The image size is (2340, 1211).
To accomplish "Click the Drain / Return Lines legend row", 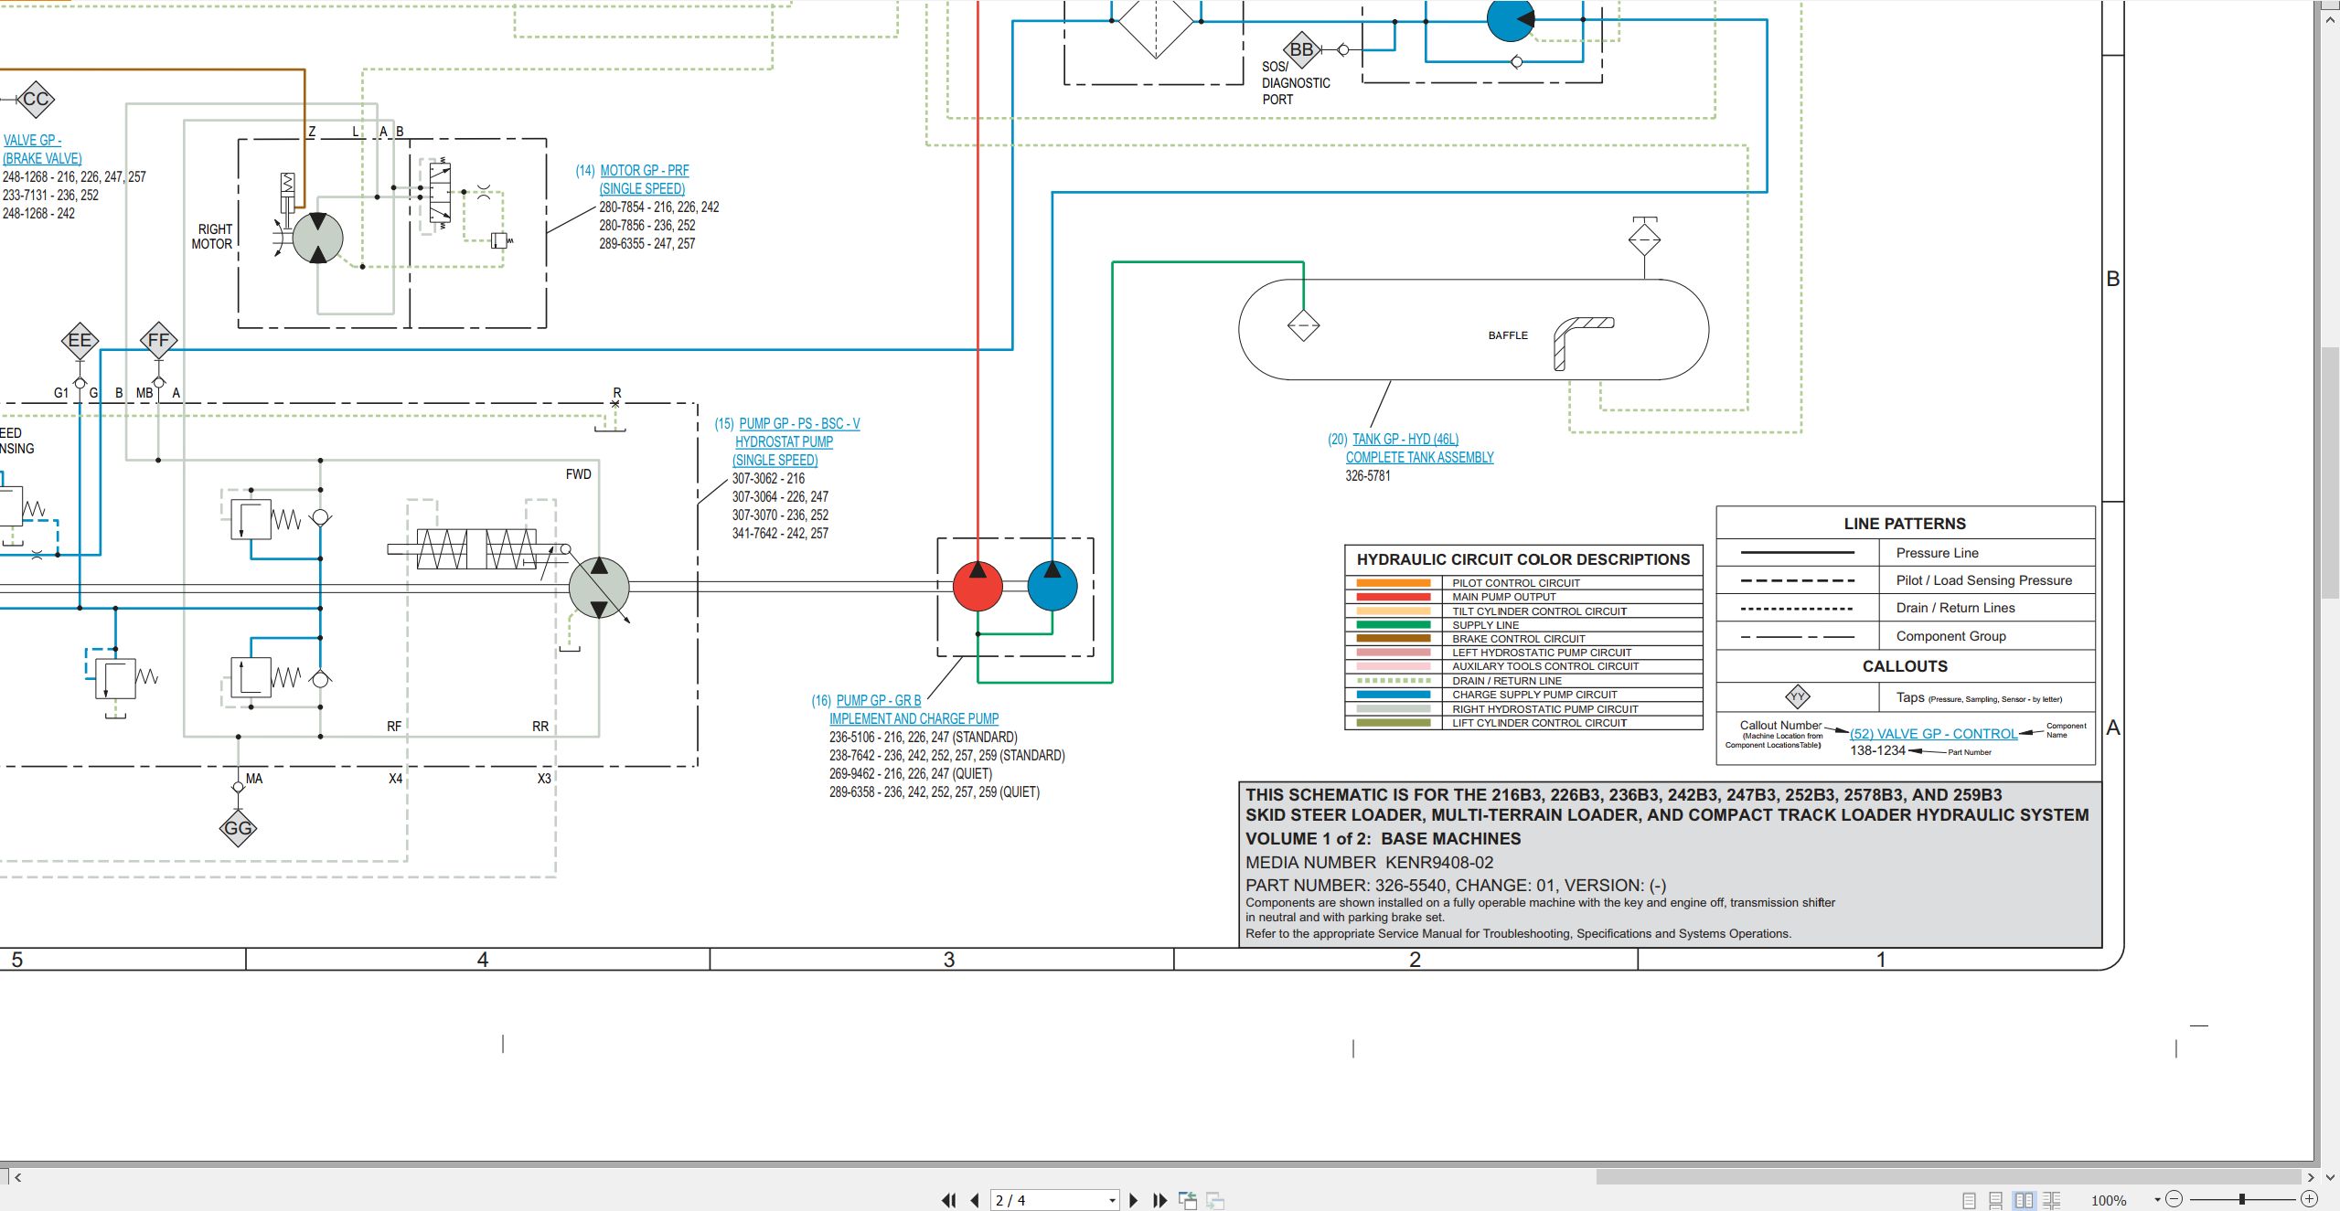I will (1906, 608).
